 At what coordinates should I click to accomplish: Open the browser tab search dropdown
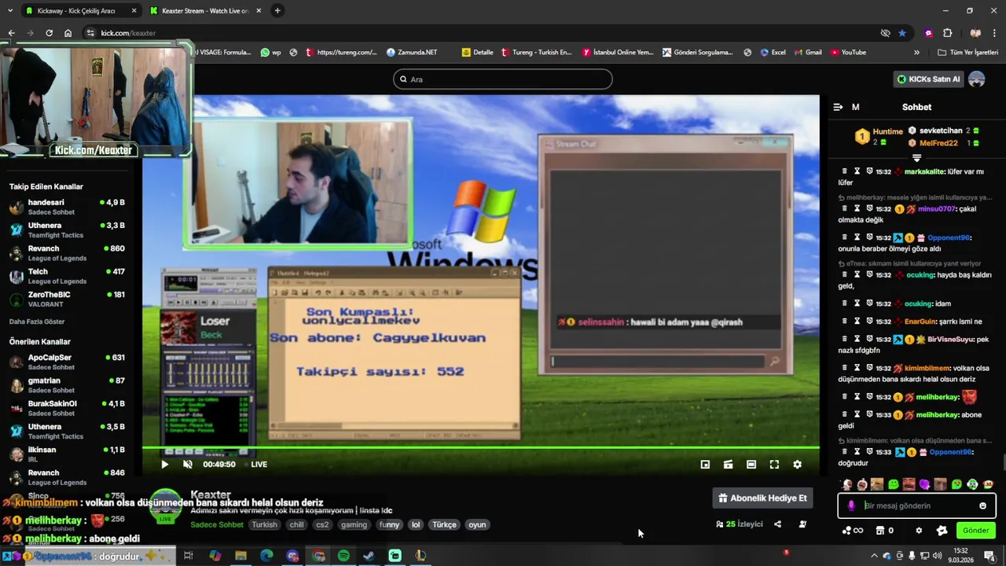click(x=10, y=11)
